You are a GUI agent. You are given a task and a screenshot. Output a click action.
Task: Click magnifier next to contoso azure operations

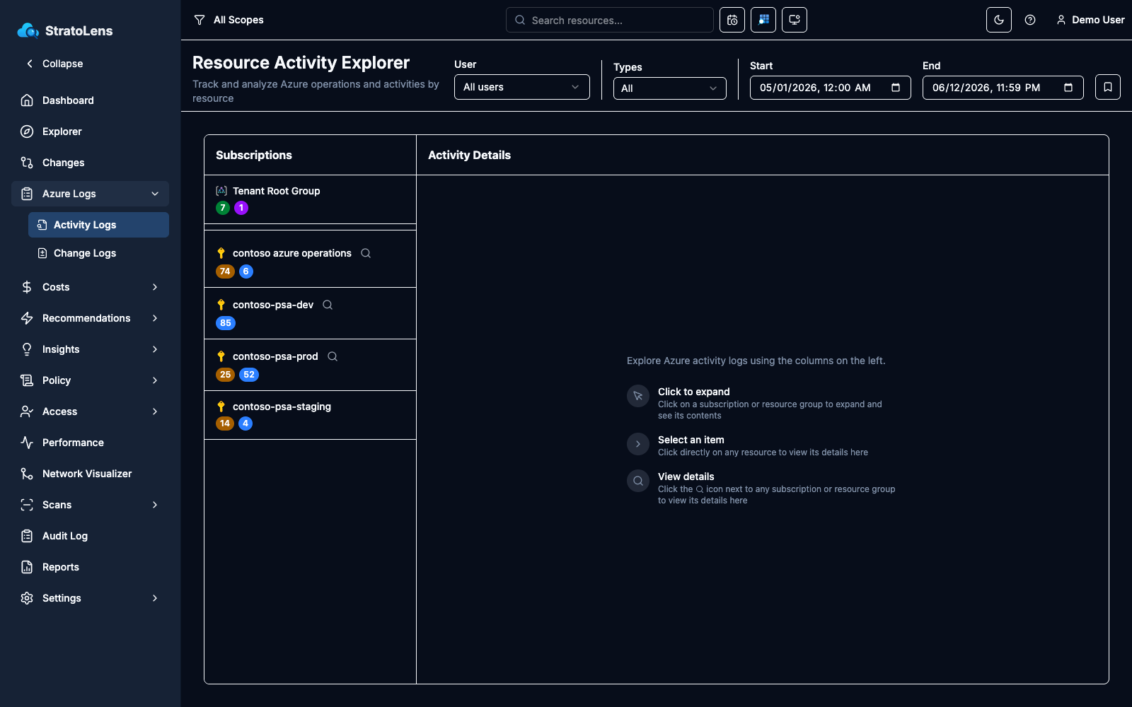tap(366, 253)
